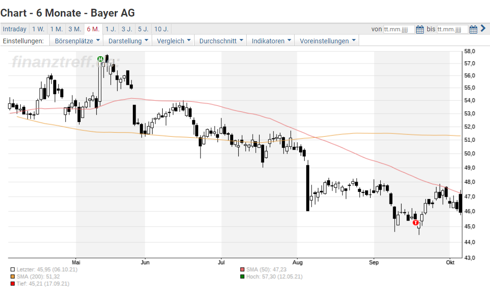
Task: Switch to the Intraday tab
Action: tap(15, 29)
